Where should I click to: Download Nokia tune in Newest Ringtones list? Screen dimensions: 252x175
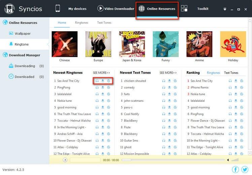point(103,101)
